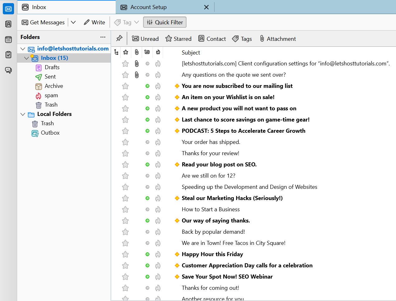This screenshot has width=396, height=301.
Task: Enable the Unread quick filter
Action: click(145, 38)
